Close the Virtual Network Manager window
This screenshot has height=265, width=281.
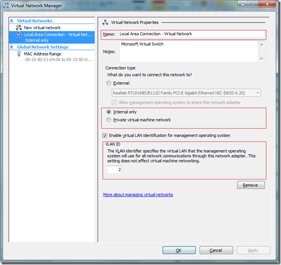point(267,4)
